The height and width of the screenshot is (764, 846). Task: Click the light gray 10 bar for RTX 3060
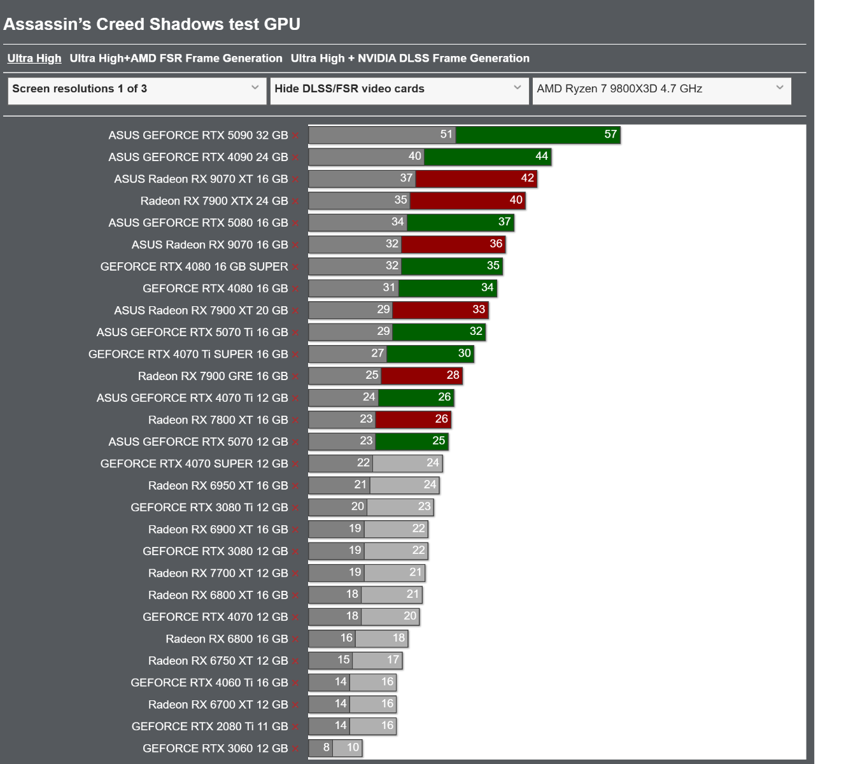tap(347, 748)
